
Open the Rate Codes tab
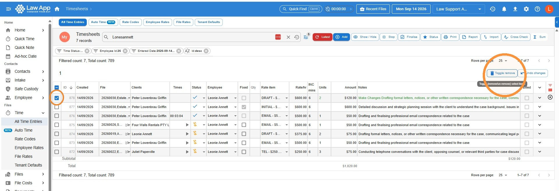130,22
